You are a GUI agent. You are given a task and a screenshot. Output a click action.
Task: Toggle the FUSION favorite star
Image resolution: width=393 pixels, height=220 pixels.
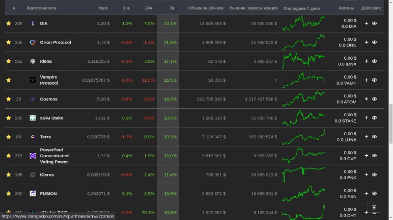pyautogui.click(x=8, y=194)
